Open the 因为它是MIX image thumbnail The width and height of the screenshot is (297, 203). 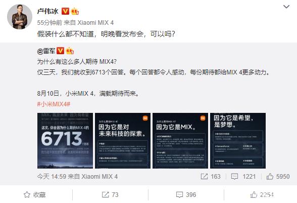pos(180,141)
